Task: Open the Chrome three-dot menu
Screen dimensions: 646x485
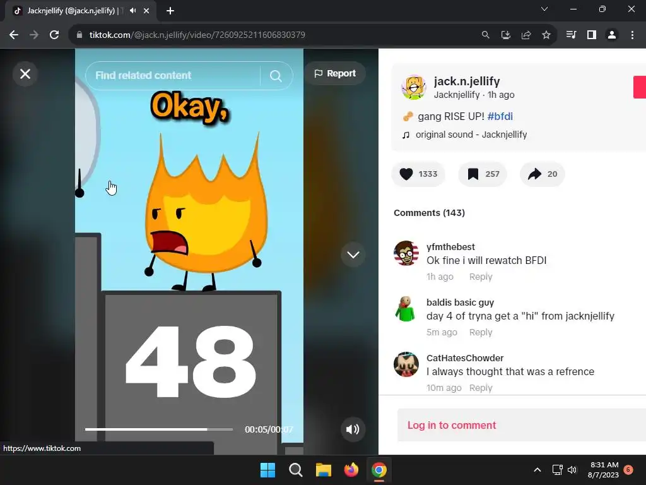Action: point(632,35)
